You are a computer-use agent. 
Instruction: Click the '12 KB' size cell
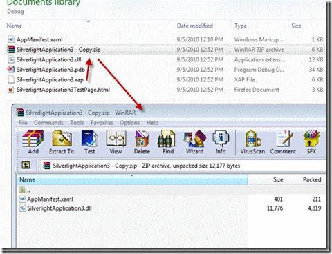pos(316,59)
